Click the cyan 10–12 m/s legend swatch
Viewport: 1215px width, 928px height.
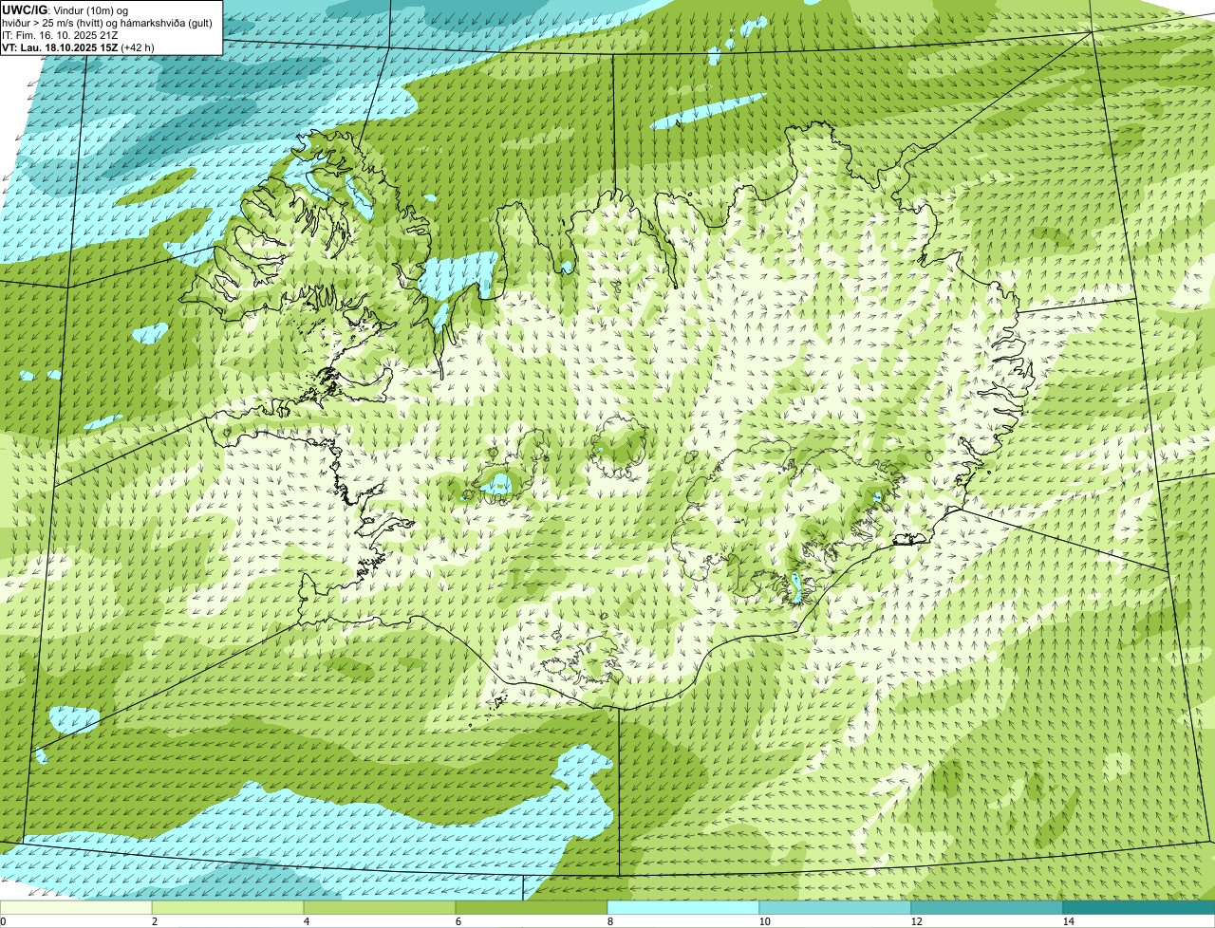pyautogui.click(x=835, y=907)
